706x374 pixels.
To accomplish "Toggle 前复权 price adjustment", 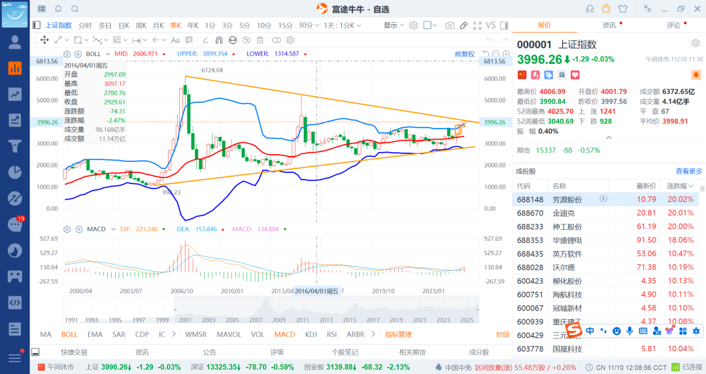I will point(465,54).
